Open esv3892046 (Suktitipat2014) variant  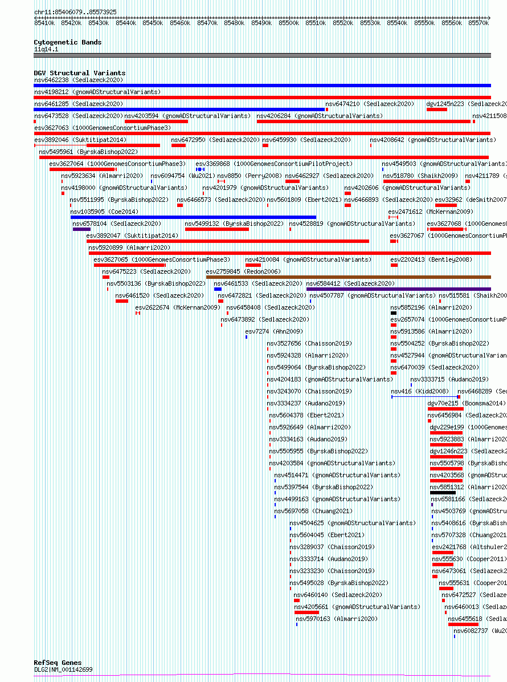(80, 140)
